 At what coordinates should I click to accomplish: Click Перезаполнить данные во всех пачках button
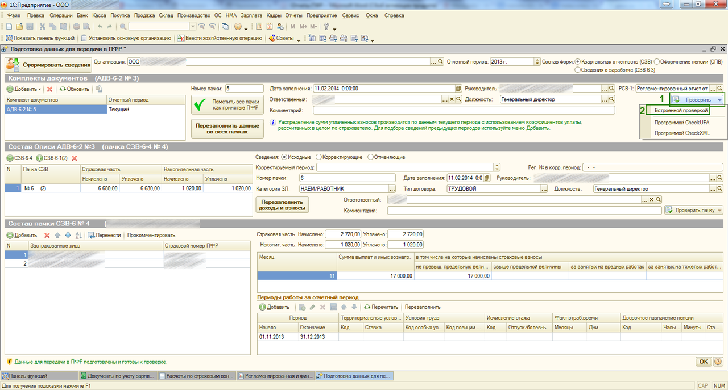pos(227,128)
